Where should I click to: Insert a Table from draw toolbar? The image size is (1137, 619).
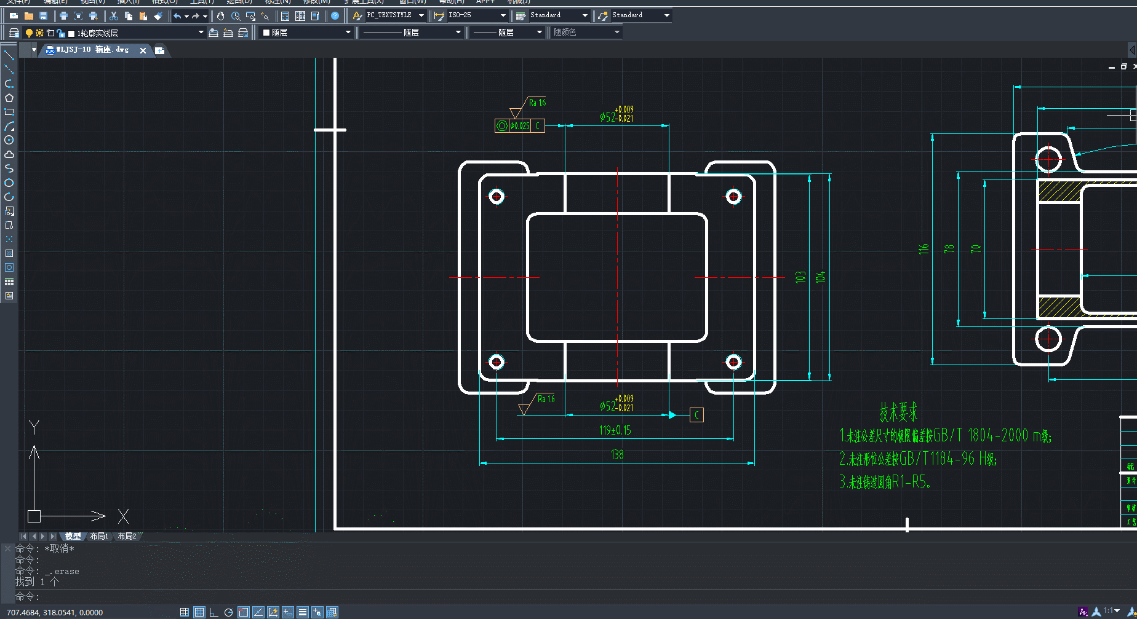[x=9, y=282]
